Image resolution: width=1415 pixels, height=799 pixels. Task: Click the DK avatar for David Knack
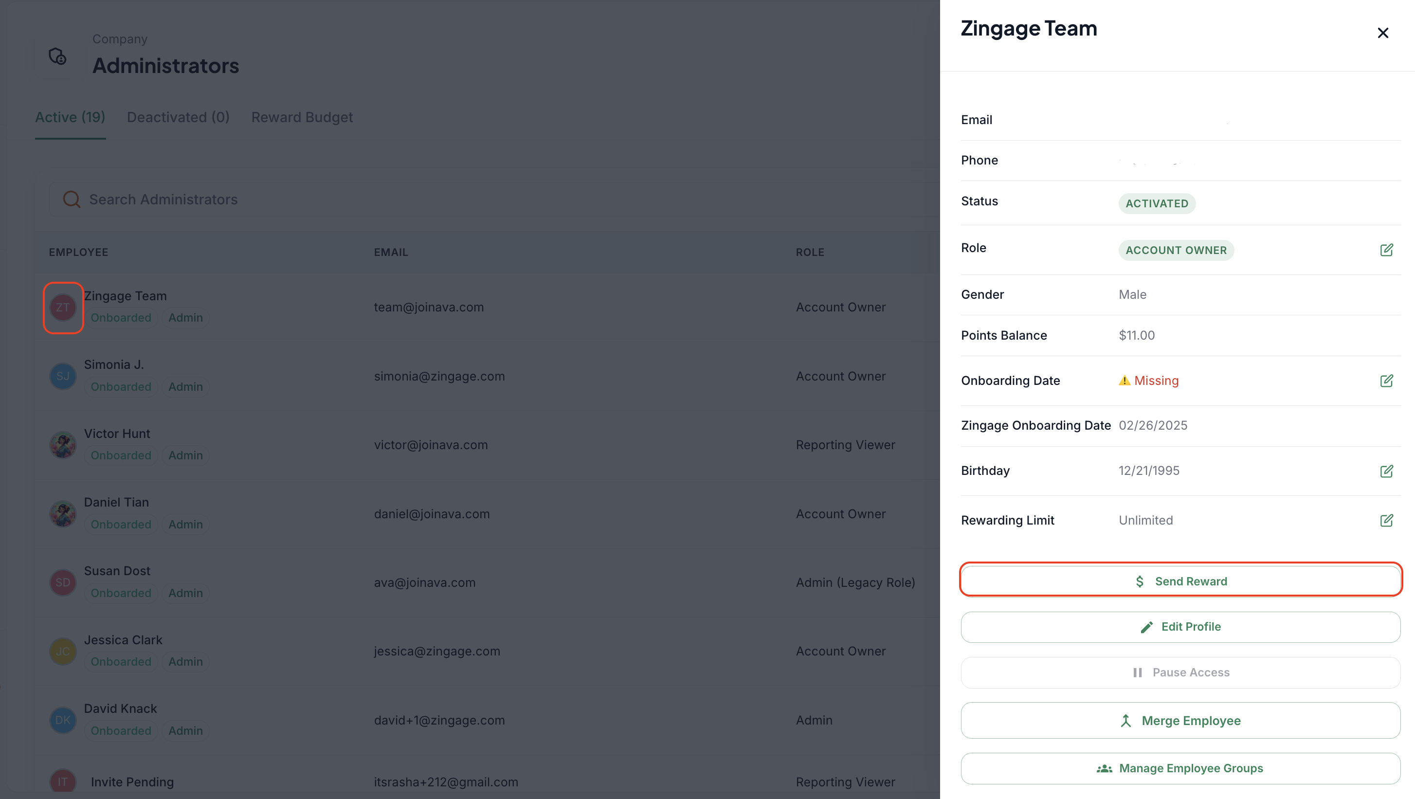pos(63,720)
